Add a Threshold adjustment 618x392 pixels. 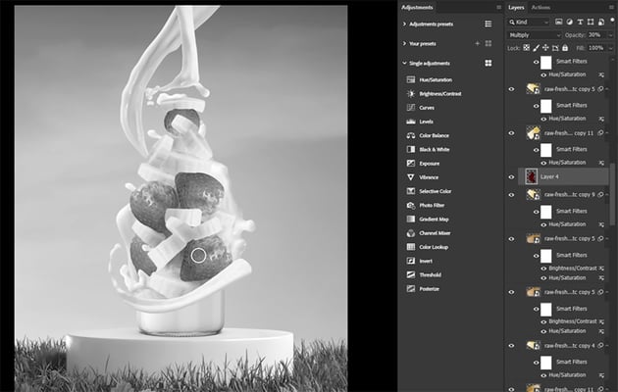point(424,274)
